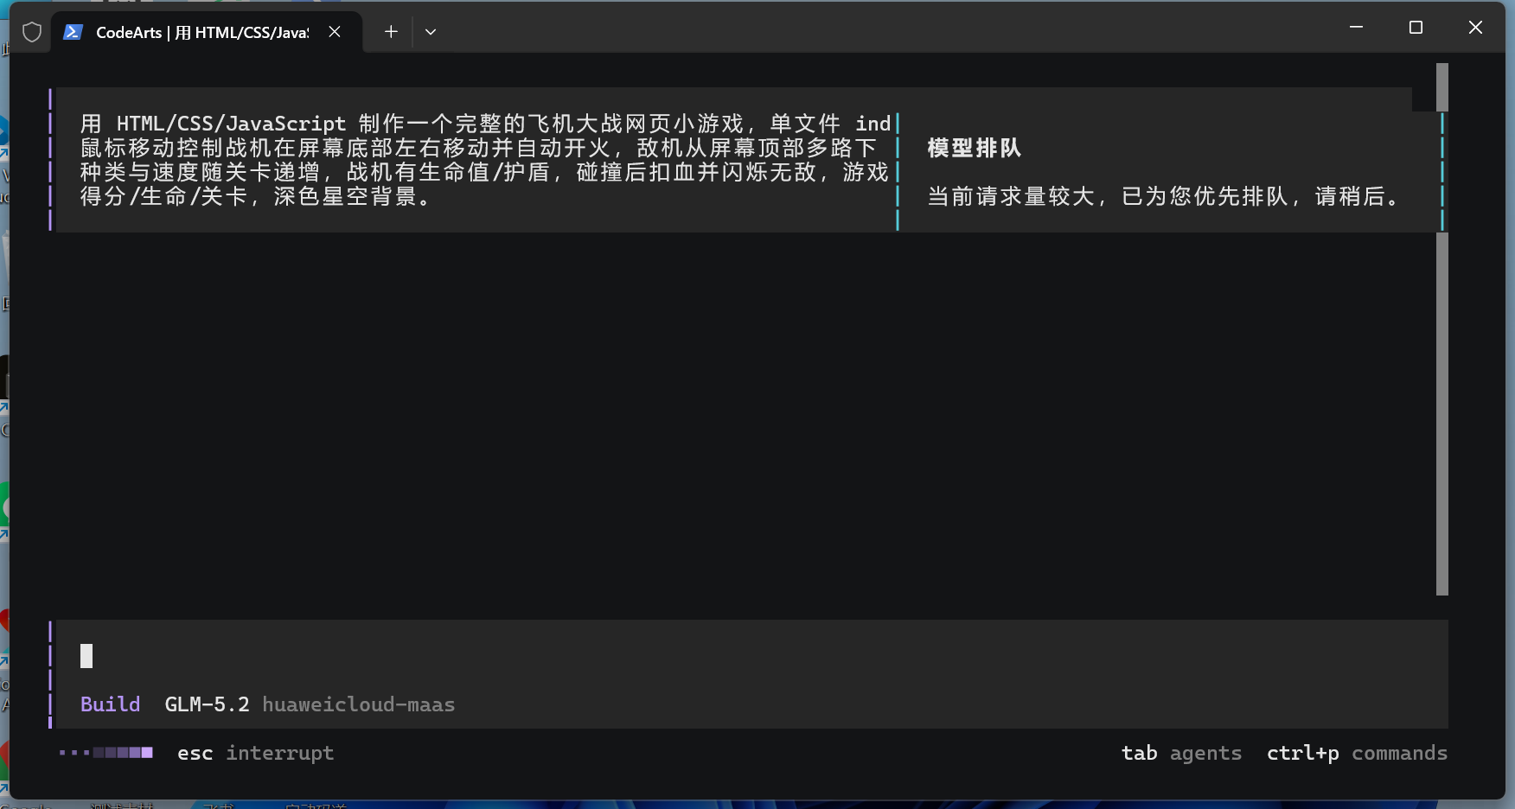The width and height of the screenshot is (1515, 809).
Task: Minimize the terminal window
Action: (x=1356, y=28)
